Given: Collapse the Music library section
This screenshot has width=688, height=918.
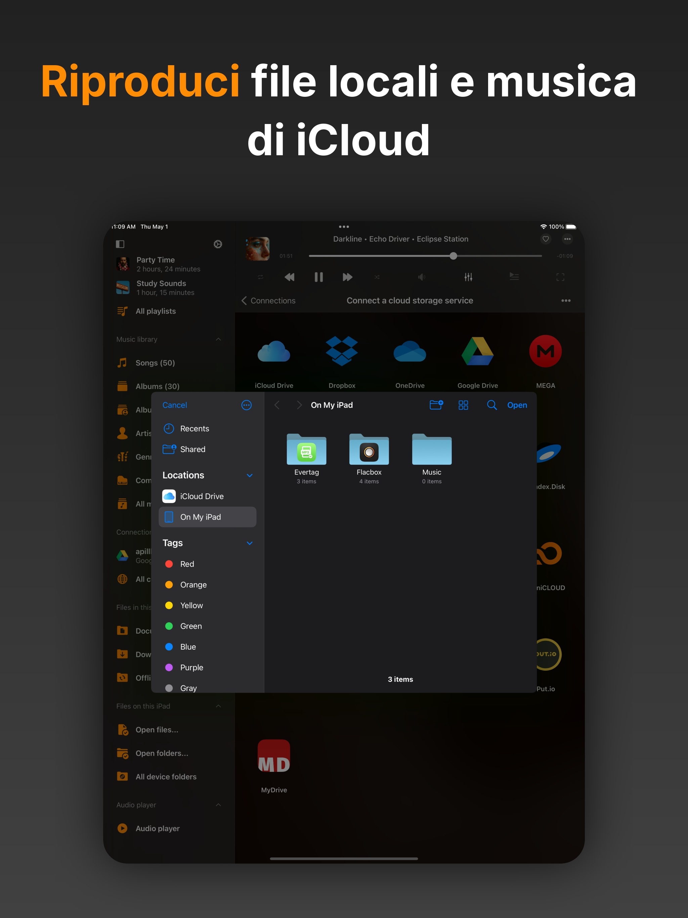Looking at the screenshot, I should tap(218, 339).
